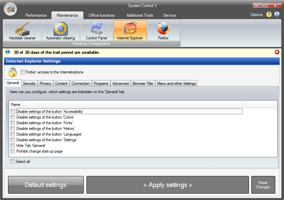Maximize the System Control window
The image size is (284, 200).
[264, 5]
